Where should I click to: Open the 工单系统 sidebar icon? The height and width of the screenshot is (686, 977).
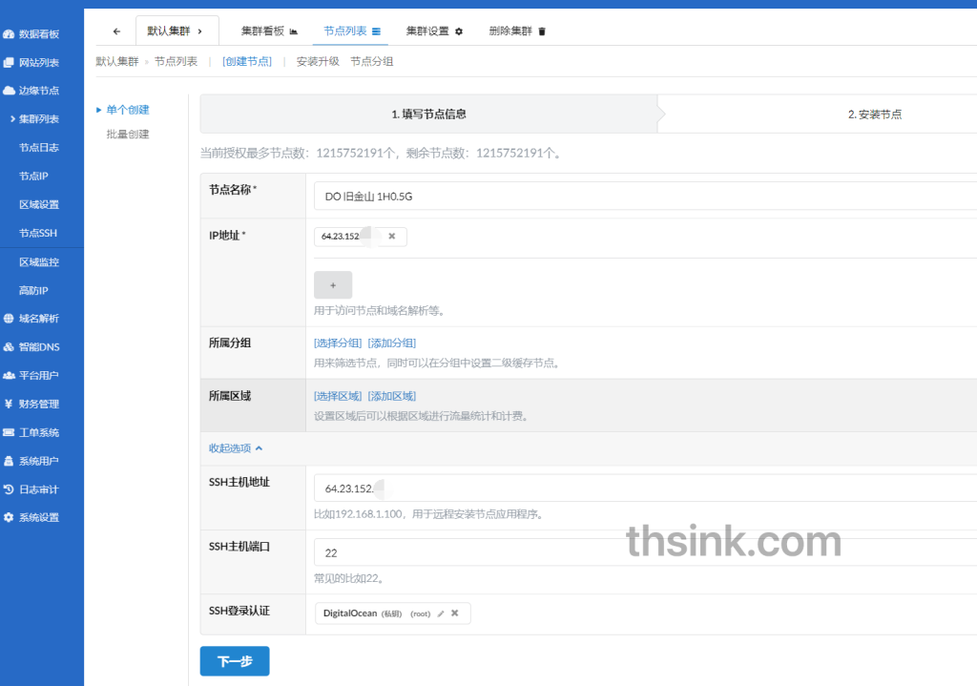[10, 432]
